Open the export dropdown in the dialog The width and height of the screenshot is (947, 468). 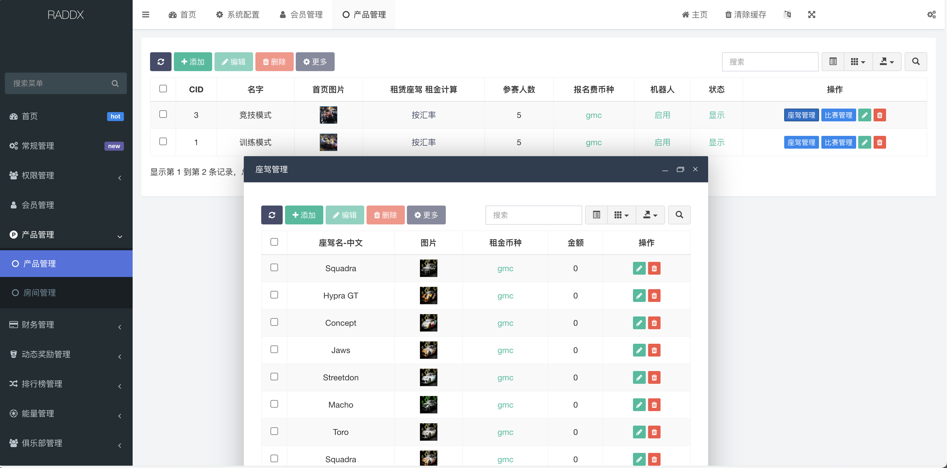point(650,215)
